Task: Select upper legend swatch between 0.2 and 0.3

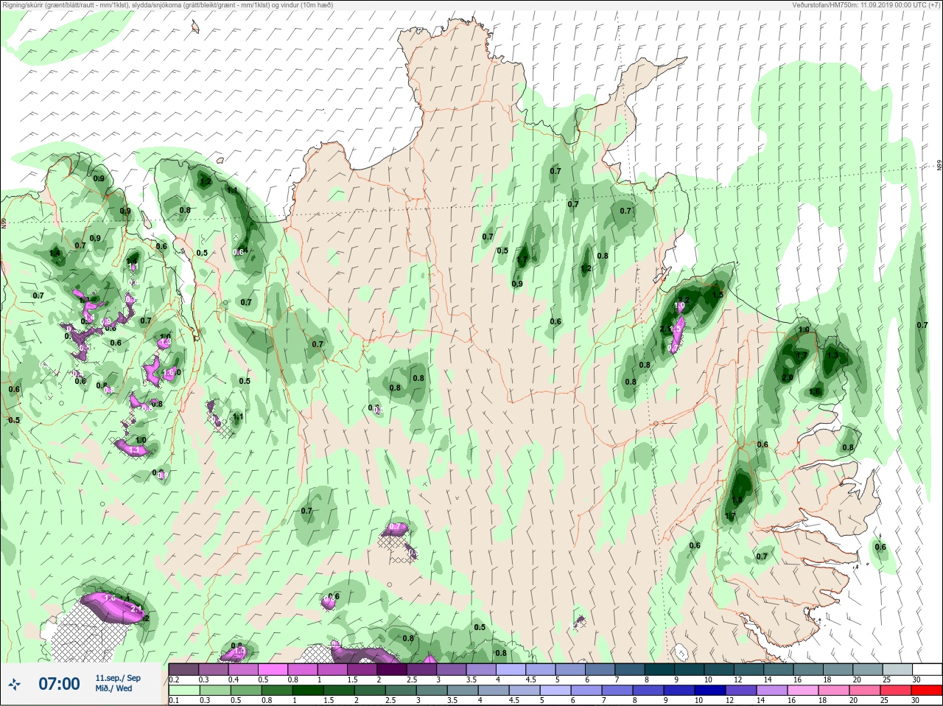Action: pyautogui.click(x=183, y=669)
